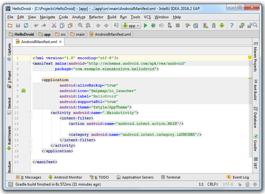This screenshot has width=265, height=194.
Task: Start debugging with the Debug bug icon
Action: [154, 25]
